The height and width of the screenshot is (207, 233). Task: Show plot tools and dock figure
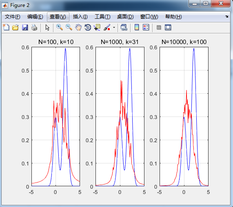point(168,27)
